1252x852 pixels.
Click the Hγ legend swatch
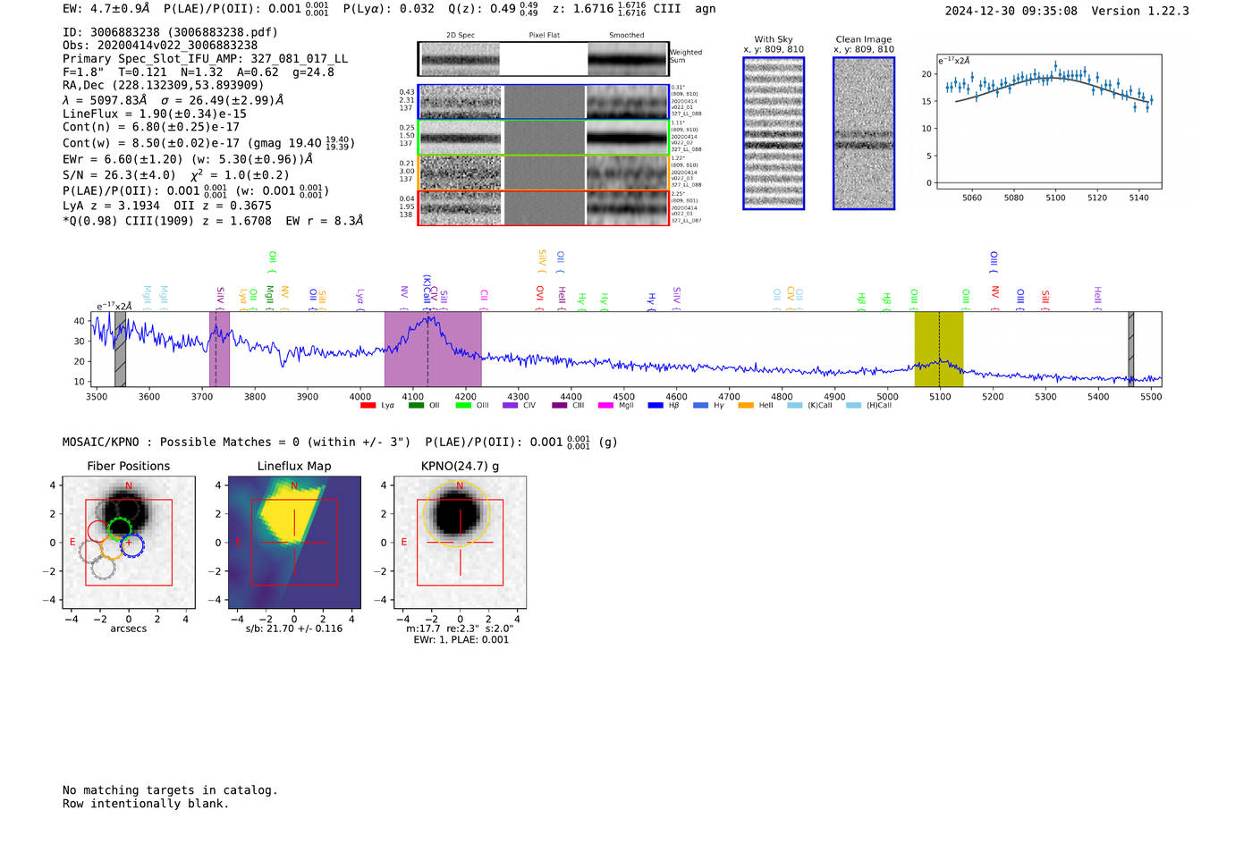[700, 405]
